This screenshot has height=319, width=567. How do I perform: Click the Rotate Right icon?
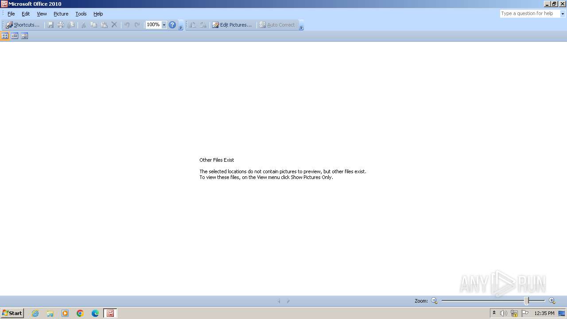[203, 25]
